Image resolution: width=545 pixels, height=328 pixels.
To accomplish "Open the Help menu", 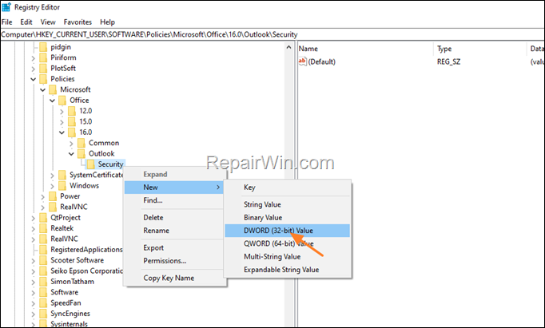I will [x=107, y=22].
